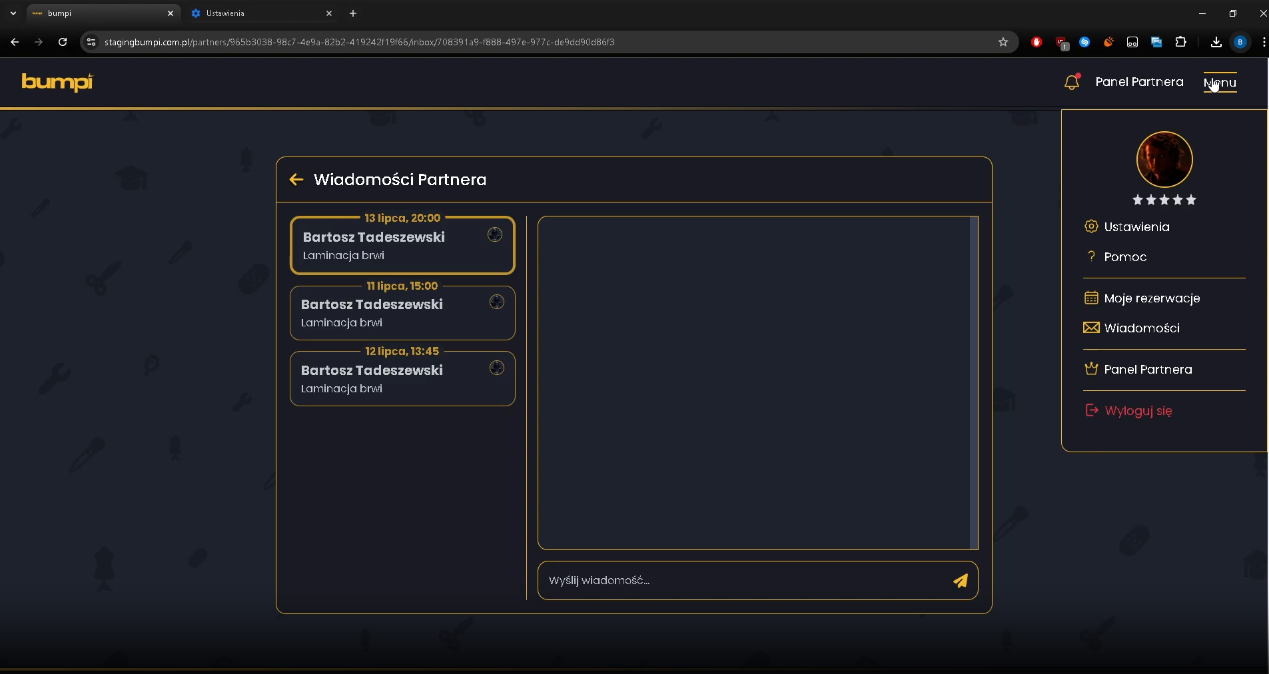Open the 13 lipca, 20:00 conversation

coord(402,245)
